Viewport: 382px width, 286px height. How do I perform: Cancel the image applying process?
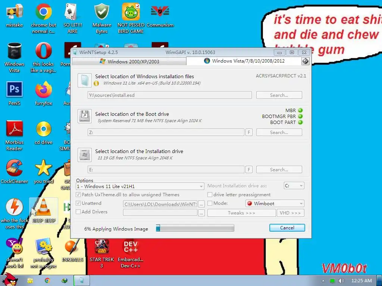click(x=287, y=228)
